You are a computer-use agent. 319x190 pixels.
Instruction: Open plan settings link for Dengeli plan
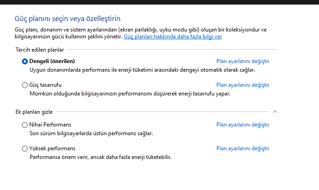tap(243, 61)
